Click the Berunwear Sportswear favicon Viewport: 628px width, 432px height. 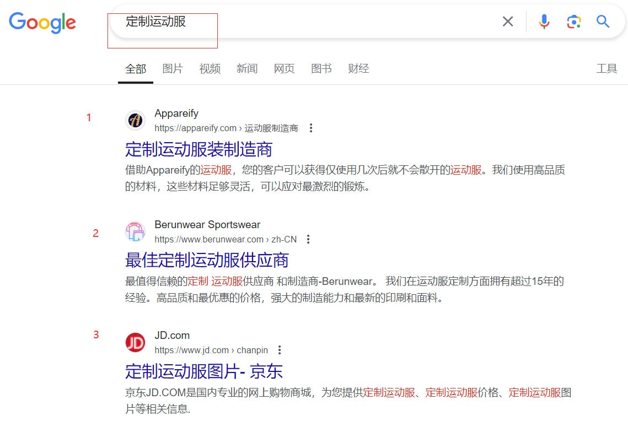[x=135, y=231]
